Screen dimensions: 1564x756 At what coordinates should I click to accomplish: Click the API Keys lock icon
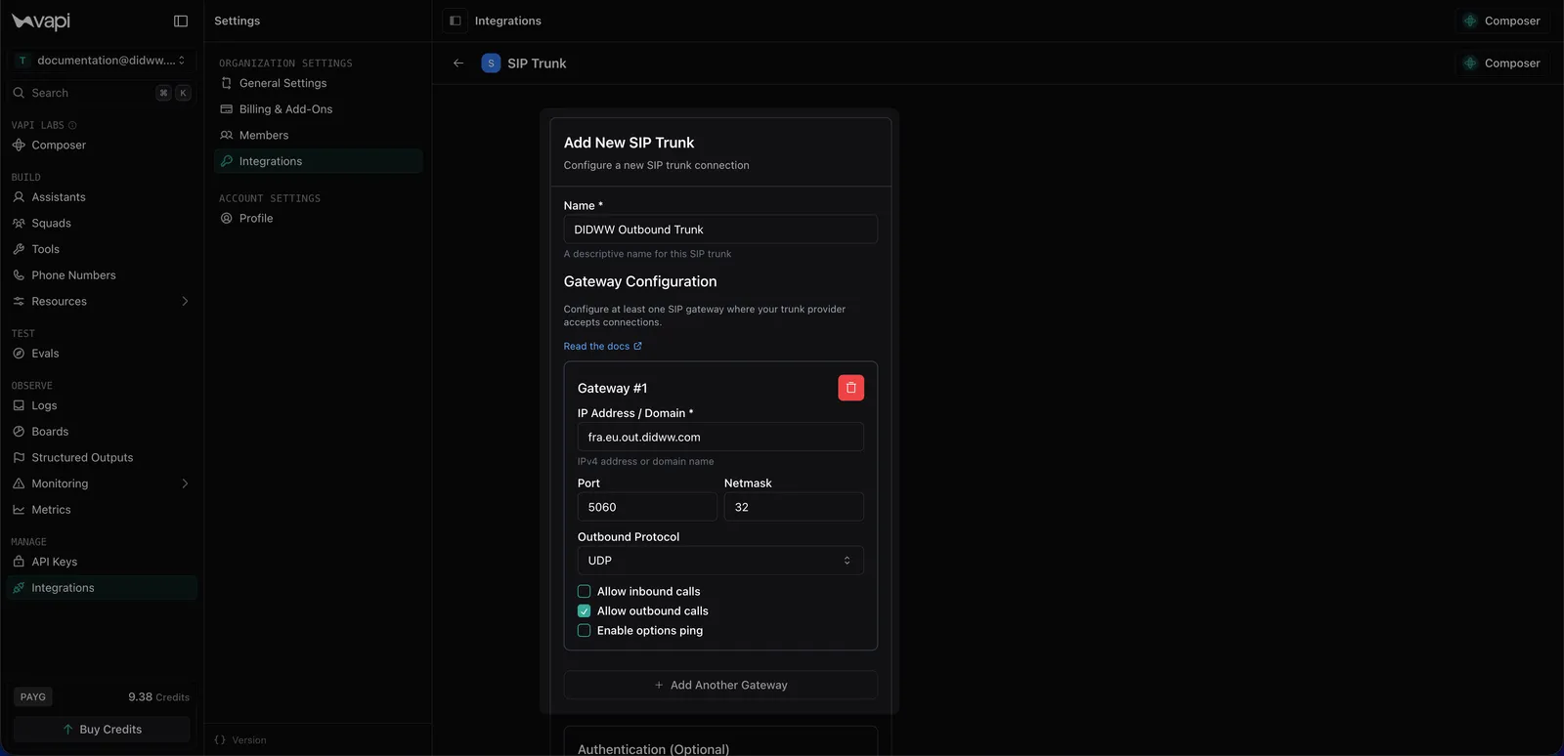tap(19, 562)
